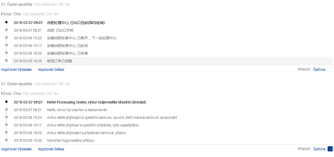
Task: Click the filled diamond marker in the Chinese timeline
Action: [6, 23]
